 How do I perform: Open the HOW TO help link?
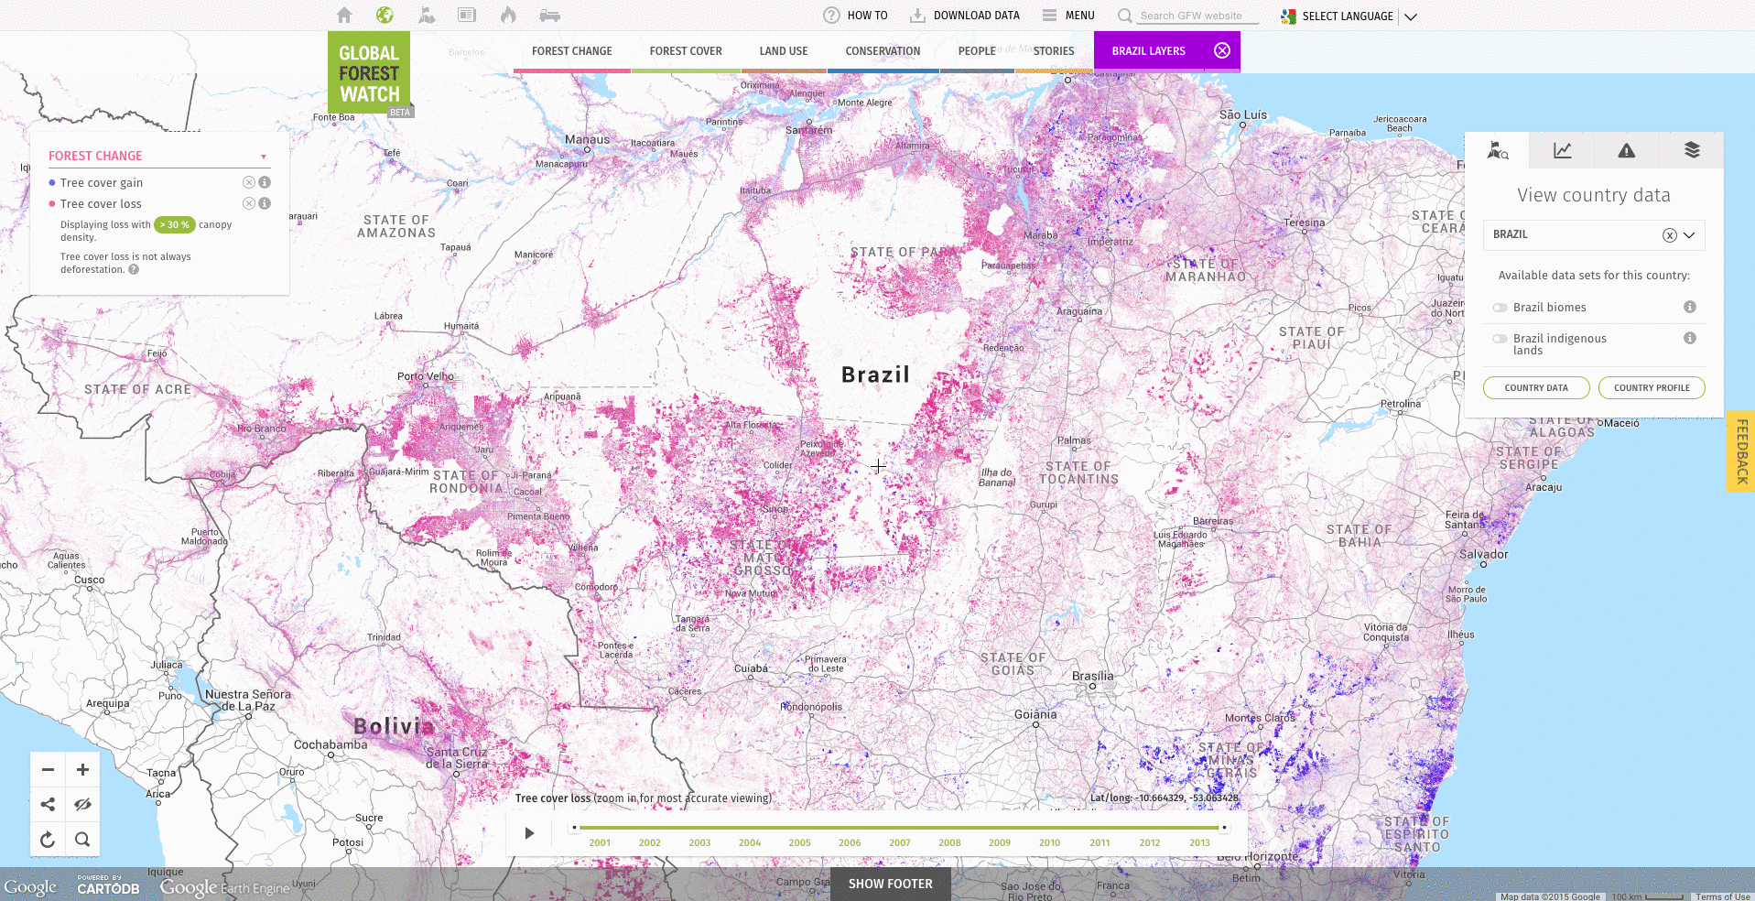pos(855,16)
